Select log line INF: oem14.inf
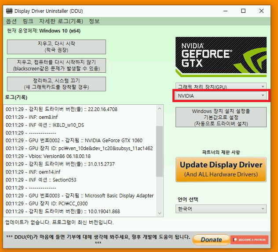278x252 pixels. click(33, 172)
